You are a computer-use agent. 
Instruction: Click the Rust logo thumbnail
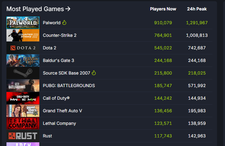(x=23, y=136)
